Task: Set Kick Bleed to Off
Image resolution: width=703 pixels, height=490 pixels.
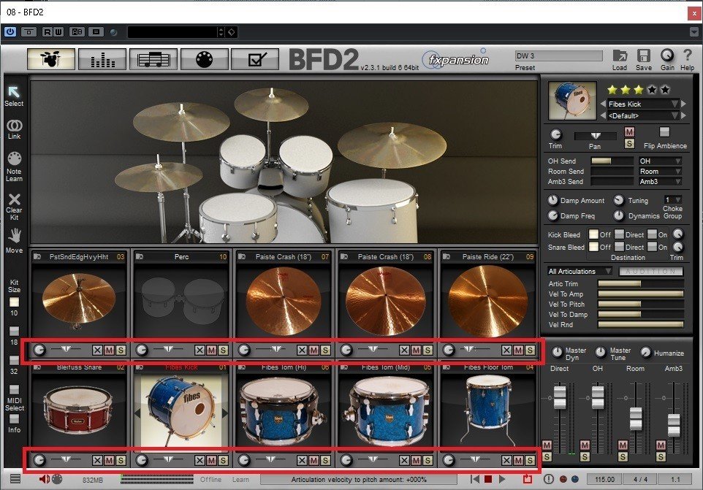Action: pyautogui.click(x=593, y=234)
